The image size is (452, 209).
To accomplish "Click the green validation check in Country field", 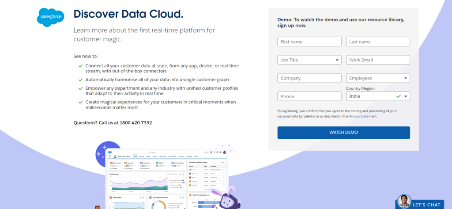I will (399, 96).
